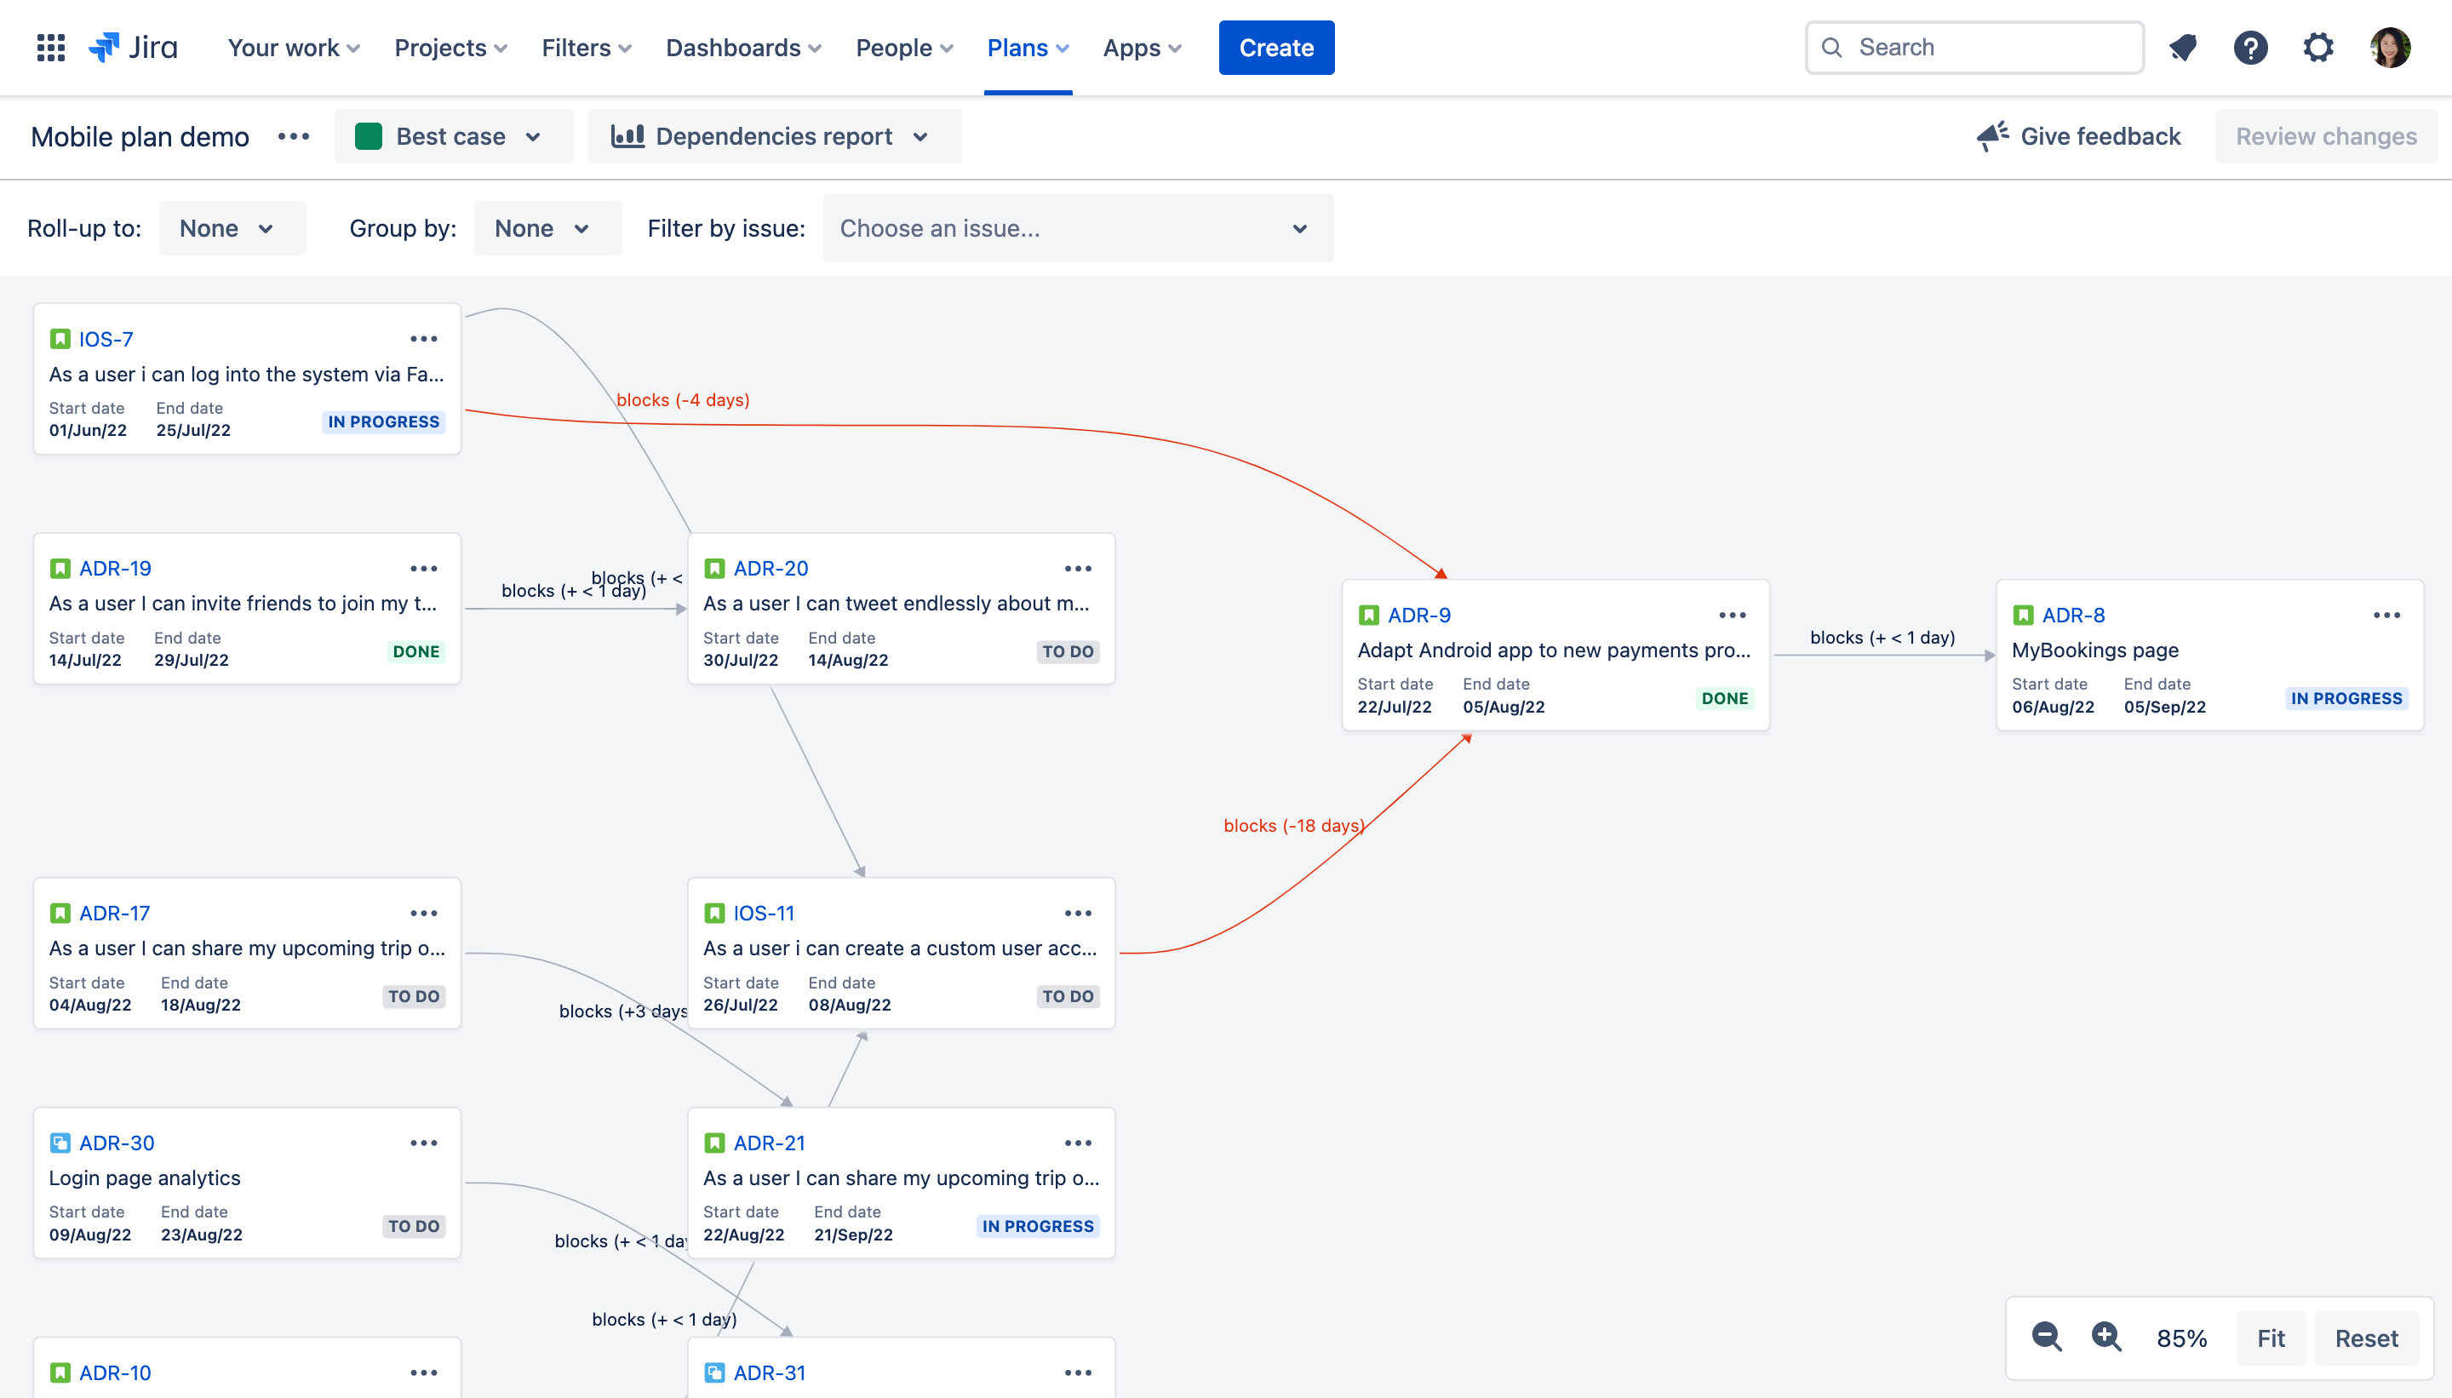
Task: Click the red 'blocks (-4 days)' dependency label
Action: [683, 399]
